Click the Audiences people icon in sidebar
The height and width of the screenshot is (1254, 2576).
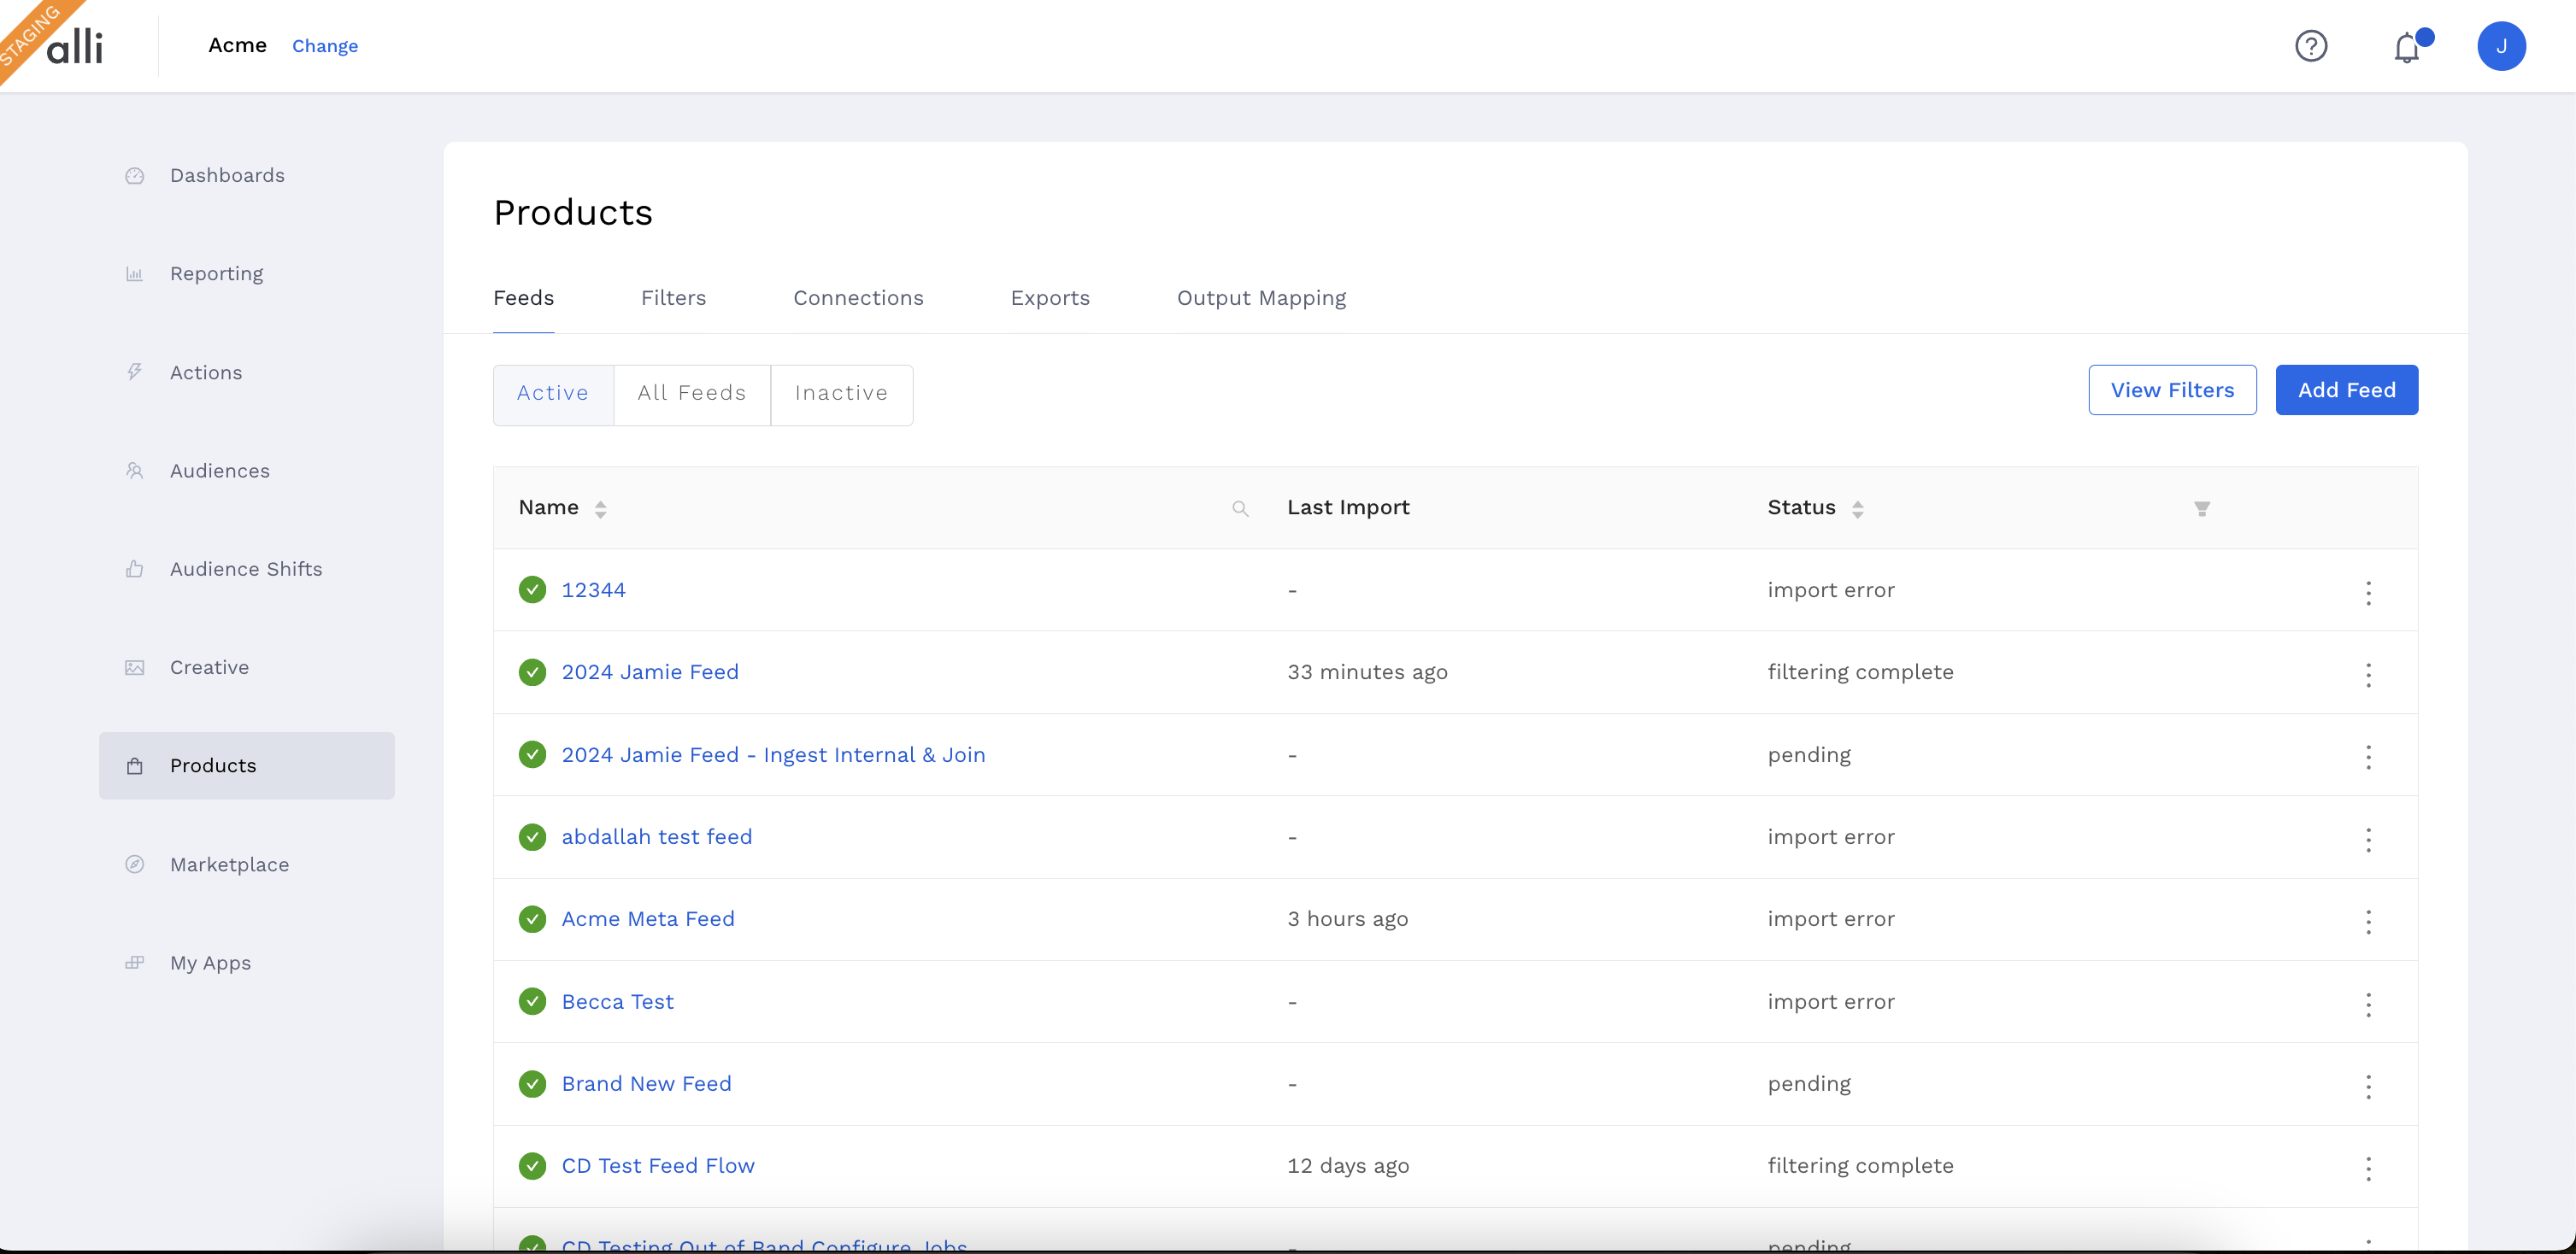pos(135,471)
